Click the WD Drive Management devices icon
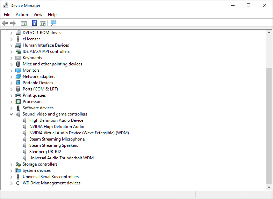This screenshot has width=273, height=199. (x=18, y=183)
